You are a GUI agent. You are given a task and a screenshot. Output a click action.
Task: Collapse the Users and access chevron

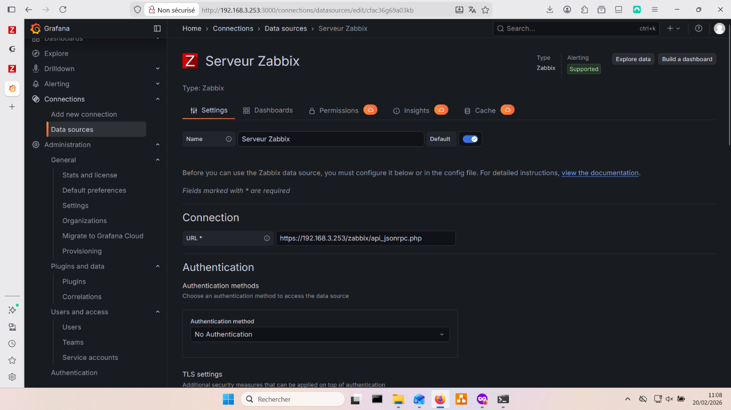pyautogui.click(x=158, y=312)
